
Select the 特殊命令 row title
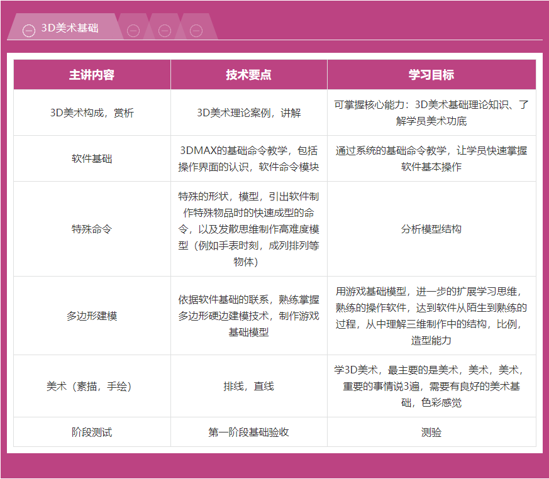92,229
